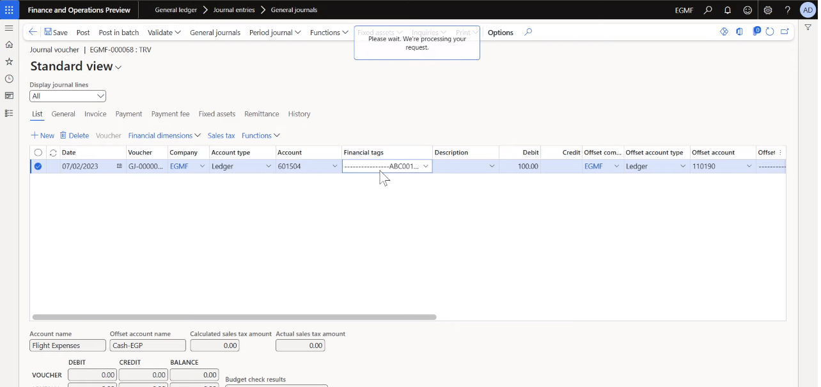Expand the Financial tags dropdown
The width and height of the screenshot is (821, 387).
[425, 166]
